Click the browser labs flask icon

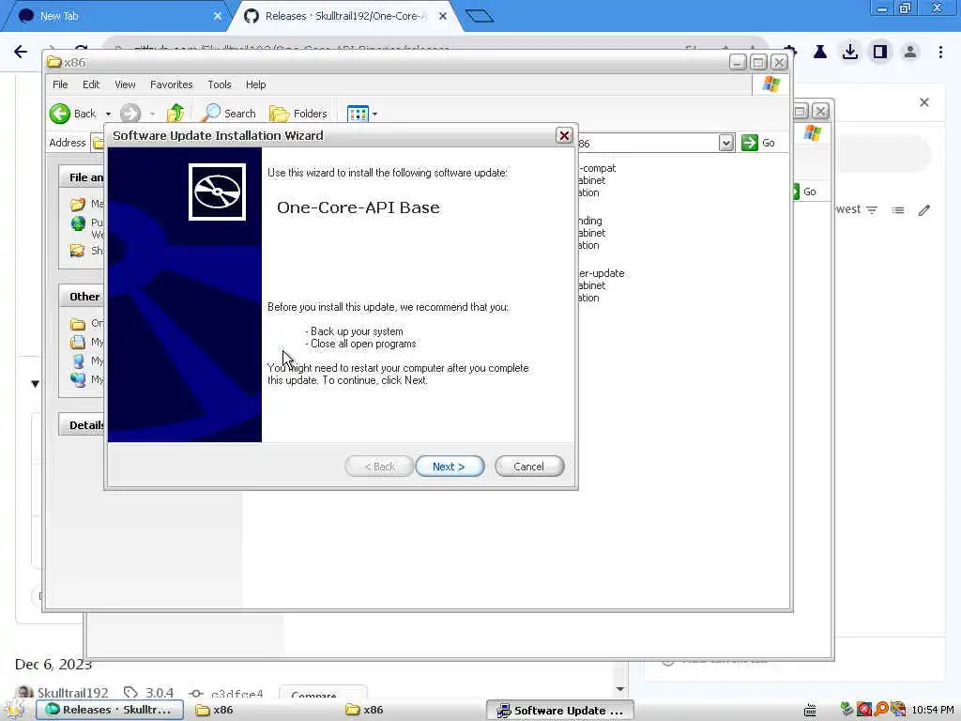click(x=820, y=53)
